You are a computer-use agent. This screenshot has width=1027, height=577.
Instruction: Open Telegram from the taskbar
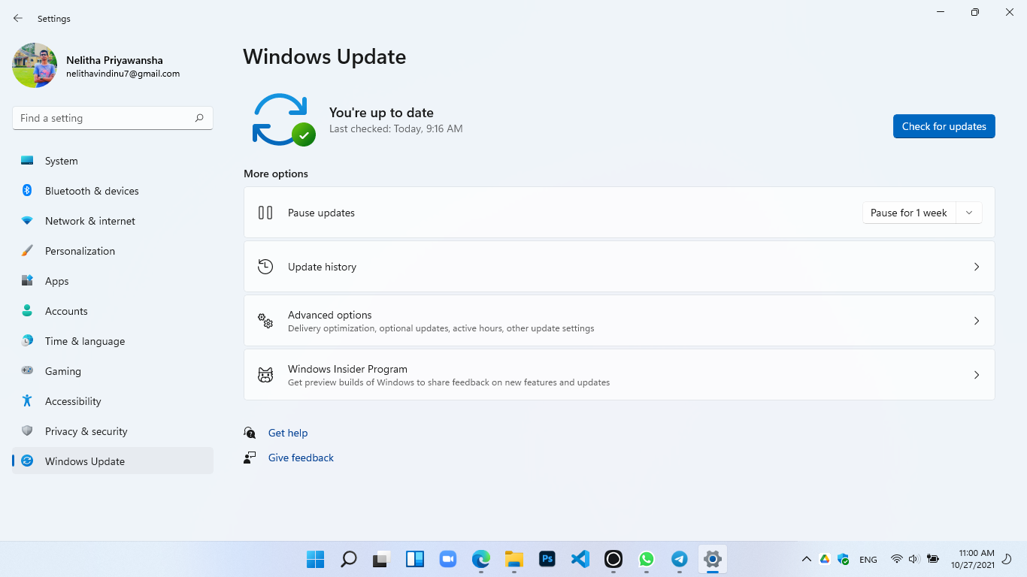tap(680, 559)
